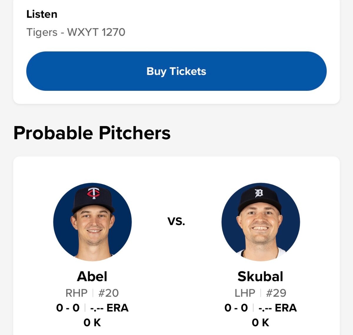
Task: Click the LHP position label under Skubal
Action: tap(245, 293)
